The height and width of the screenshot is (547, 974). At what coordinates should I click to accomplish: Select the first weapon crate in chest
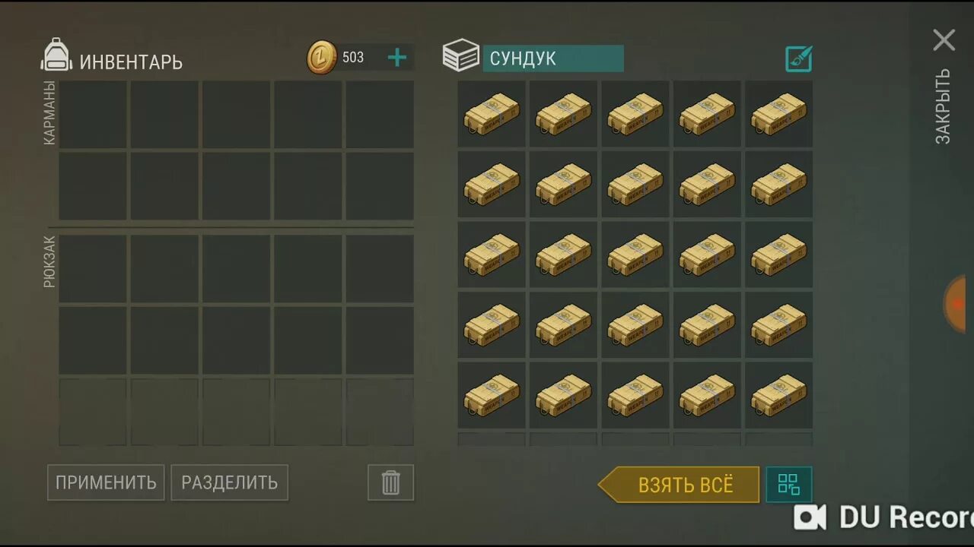click(x=492, y=114)
